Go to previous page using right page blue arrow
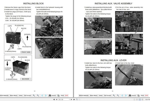This screenshot has width=150, height=101. pos(122,95)
